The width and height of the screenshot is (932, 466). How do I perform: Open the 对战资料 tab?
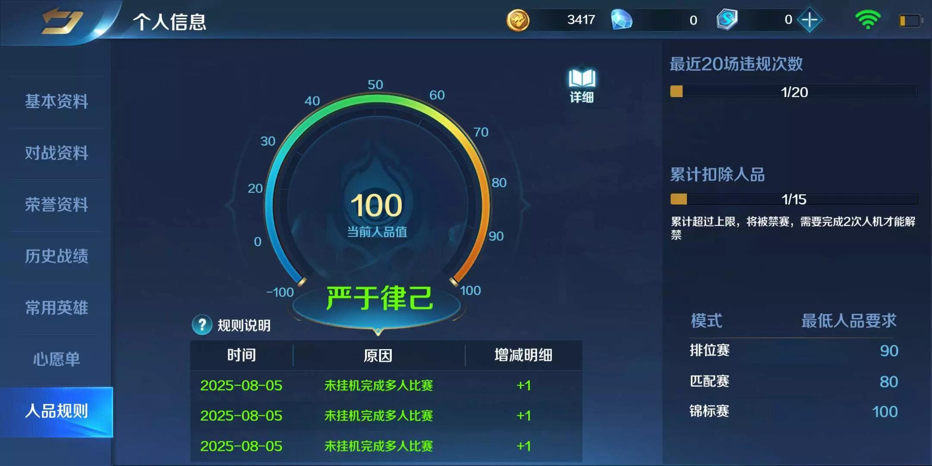57,153
